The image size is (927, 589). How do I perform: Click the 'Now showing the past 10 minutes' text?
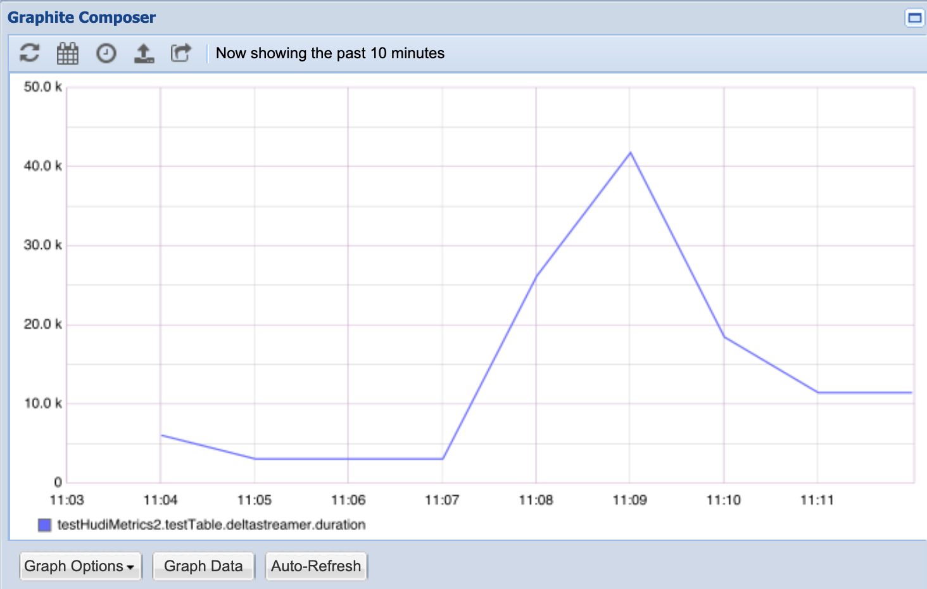[330, 53]
